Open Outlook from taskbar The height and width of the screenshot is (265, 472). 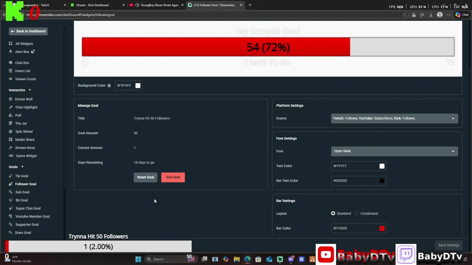[269, 259]
